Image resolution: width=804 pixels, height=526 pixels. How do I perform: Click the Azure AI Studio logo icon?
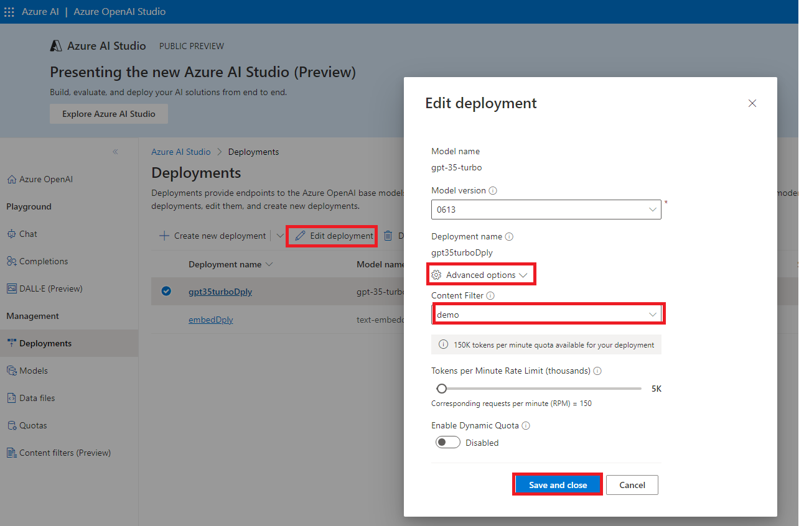coord(56,46)
